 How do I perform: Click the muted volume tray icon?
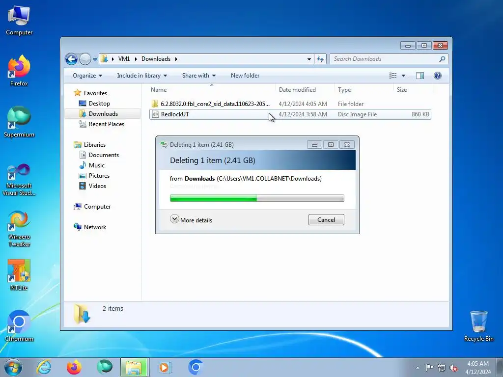point(453,368)
